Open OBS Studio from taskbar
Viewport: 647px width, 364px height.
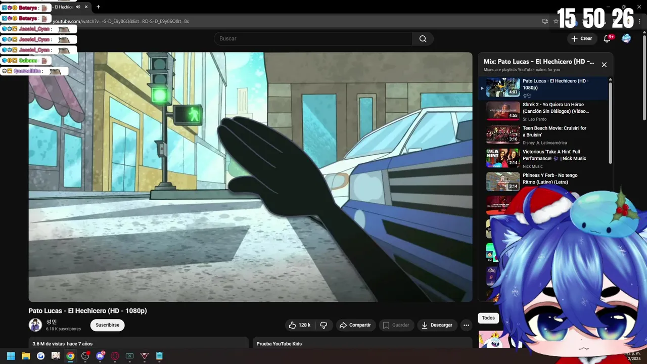tap(85, 356)
